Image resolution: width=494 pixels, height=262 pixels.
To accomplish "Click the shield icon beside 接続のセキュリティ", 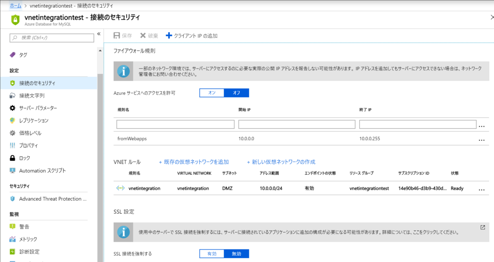I will [13, 83].
